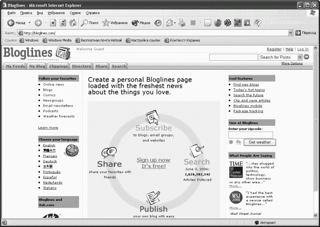Viewport: 320px width, 227px height.
Task: Click the TIME Coolest Websites thumbnail
Action: 236,169
